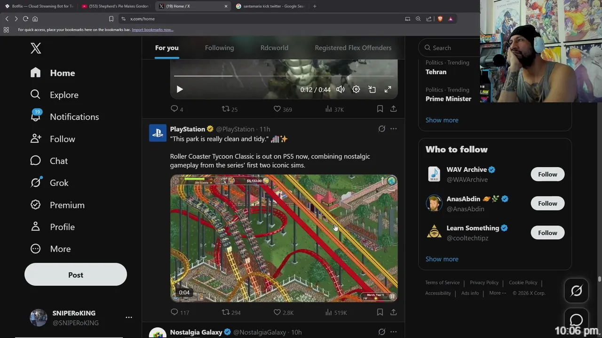Image resolution: width=602 pixels, height=338 pixels.
Task: Show more trending topics
Action: tap(442, 120)
